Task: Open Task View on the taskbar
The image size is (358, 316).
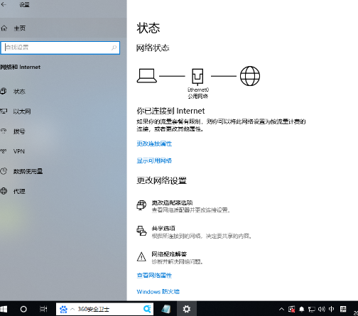Action: click(x=43, y=309)
